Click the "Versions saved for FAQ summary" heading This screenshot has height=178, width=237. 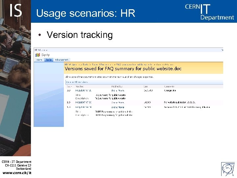[123, 69]
